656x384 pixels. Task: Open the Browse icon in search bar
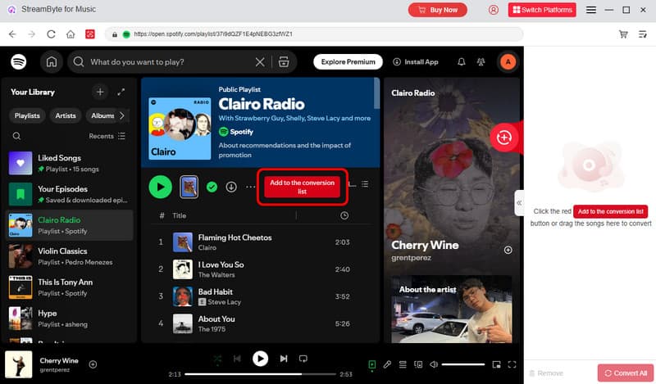284,61
